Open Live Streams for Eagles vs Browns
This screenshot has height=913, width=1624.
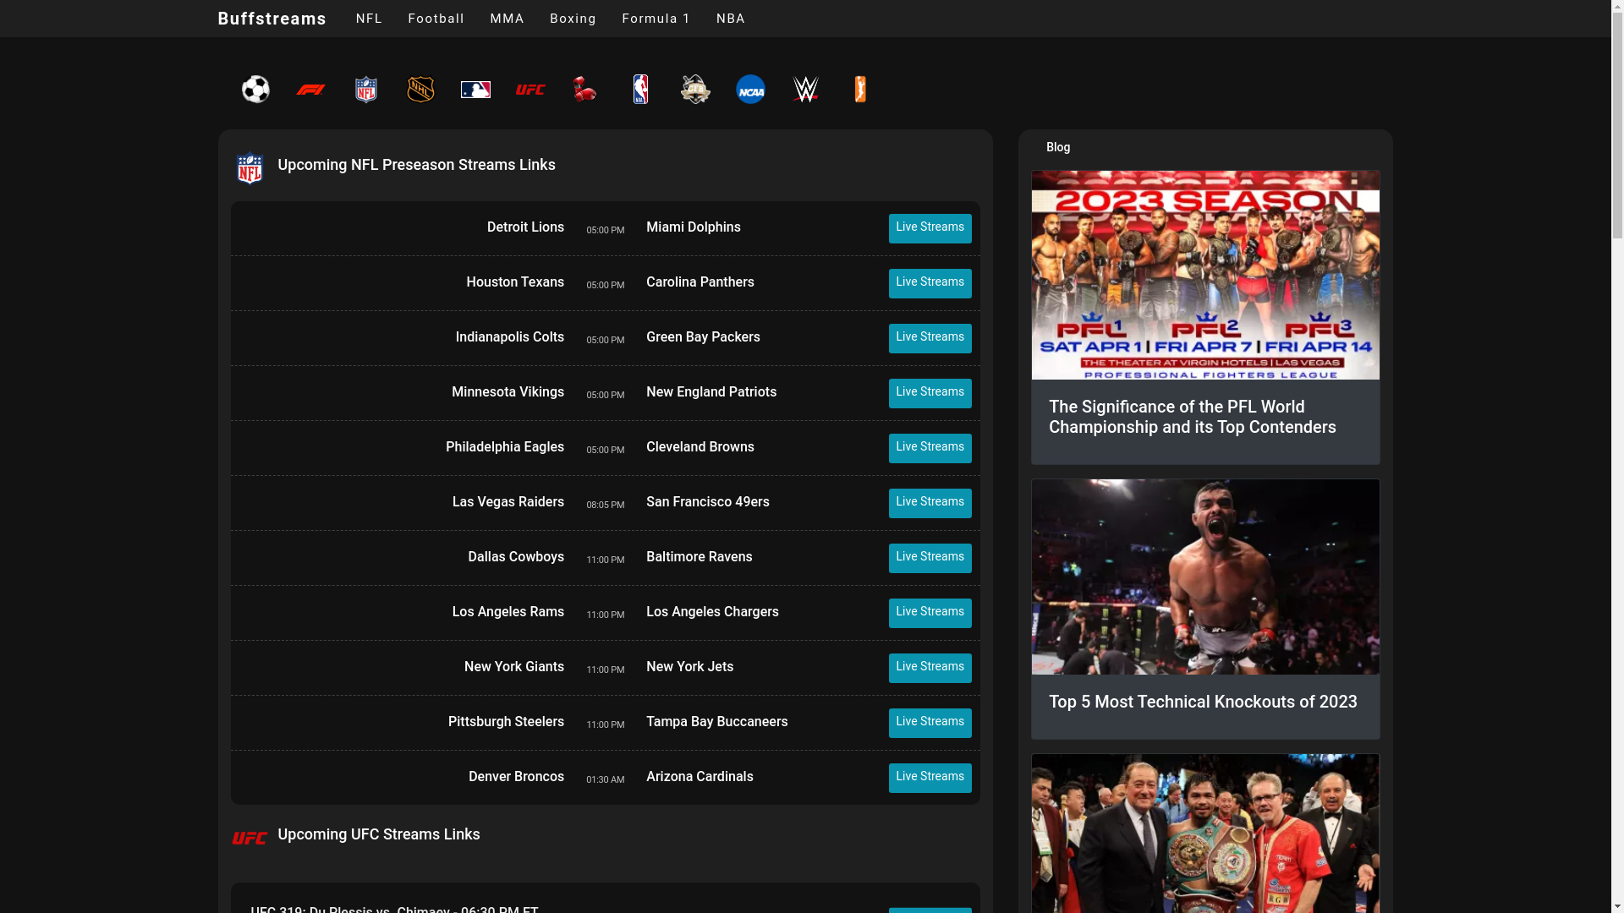coord(930,448)
